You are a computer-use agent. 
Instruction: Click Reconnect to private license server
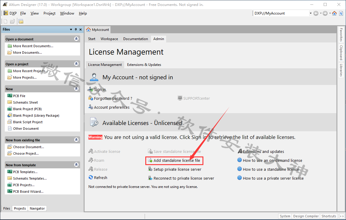(x=184, y=178)
